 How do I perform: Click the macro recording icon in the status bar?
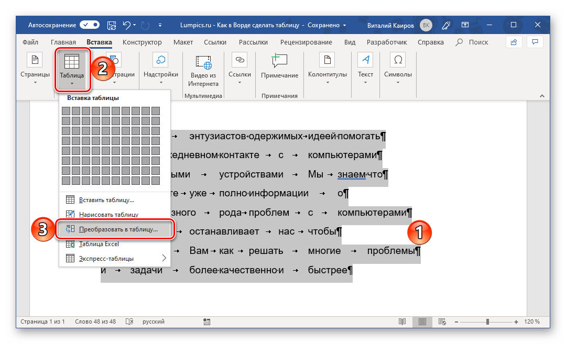coord(206,321)
